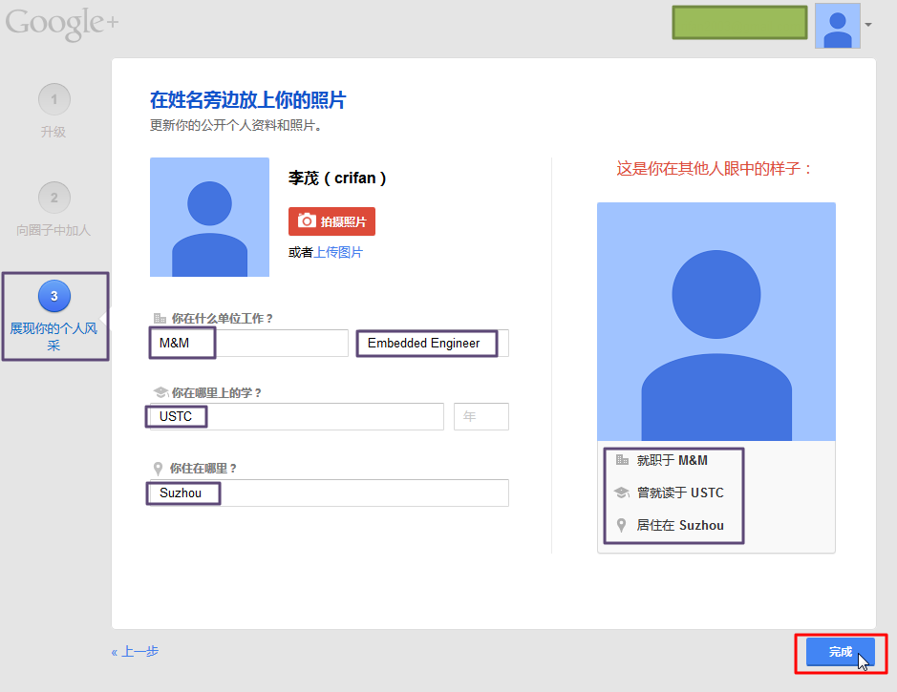Image resolution: width=897 pixels, height=692 pixels.
Task: Click the building icon beside 你在什么单位工作
Action: coord(160,318)
